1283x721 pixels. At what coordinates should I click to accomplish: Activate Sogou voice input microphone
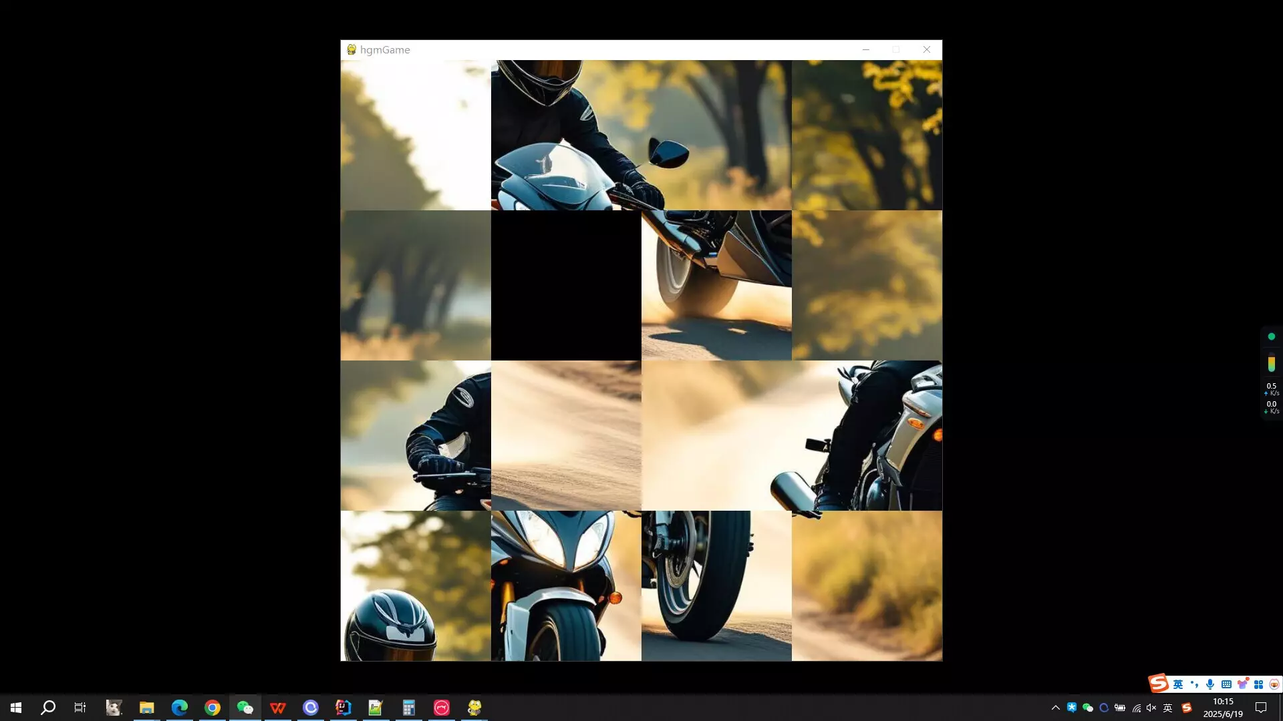pyautogui.click(x=1209, y=684)
